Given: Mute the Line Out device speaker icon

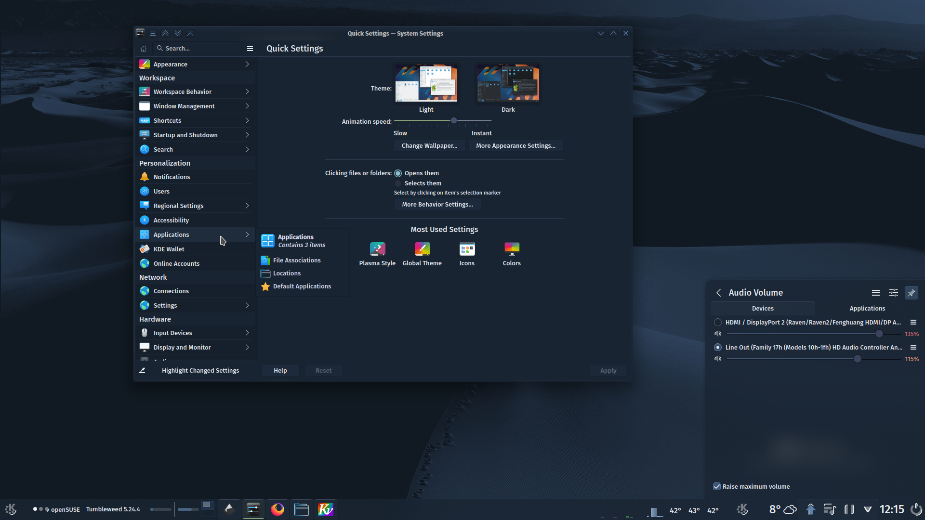Looking at the screenshot, I should click(x=718, y=359).
